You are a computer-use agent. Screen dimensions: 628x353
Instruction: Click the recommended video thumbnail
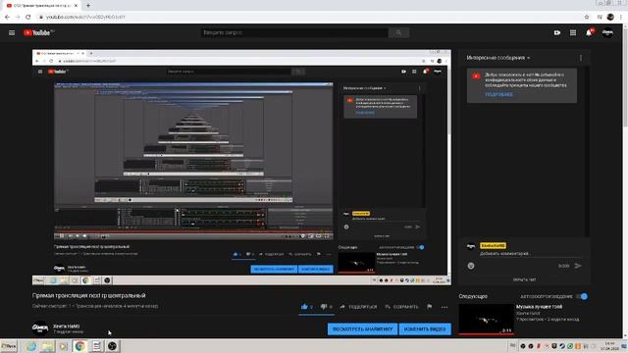[x=487, y=319]
